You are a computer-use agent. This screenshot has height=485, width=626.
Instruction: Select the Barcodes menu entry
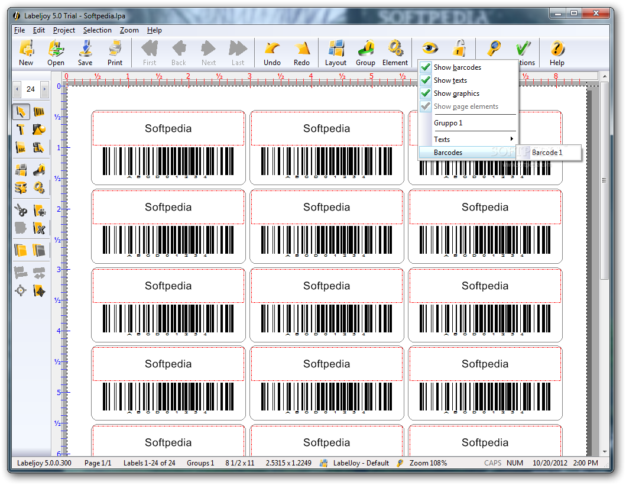point(468,153)
